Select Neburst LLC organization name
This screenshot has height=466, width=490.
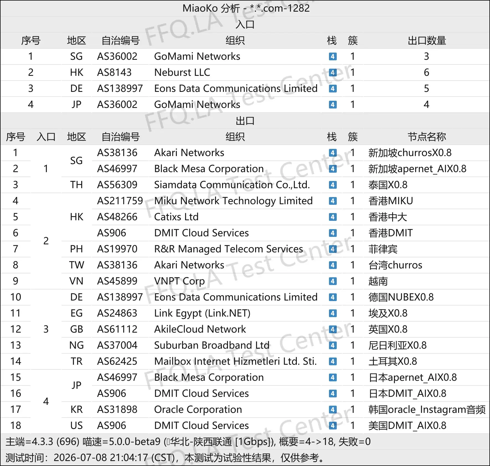182,73
